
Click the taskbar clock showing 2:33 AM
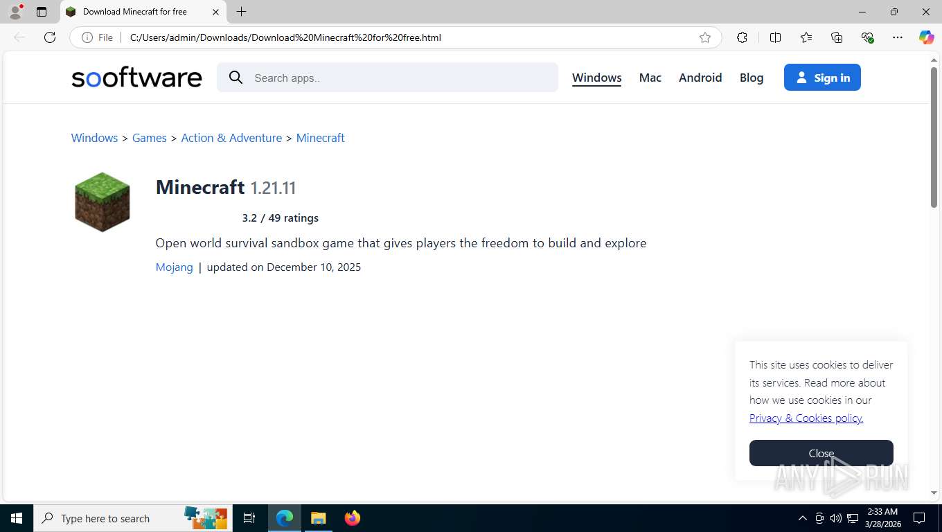(882, 518)
